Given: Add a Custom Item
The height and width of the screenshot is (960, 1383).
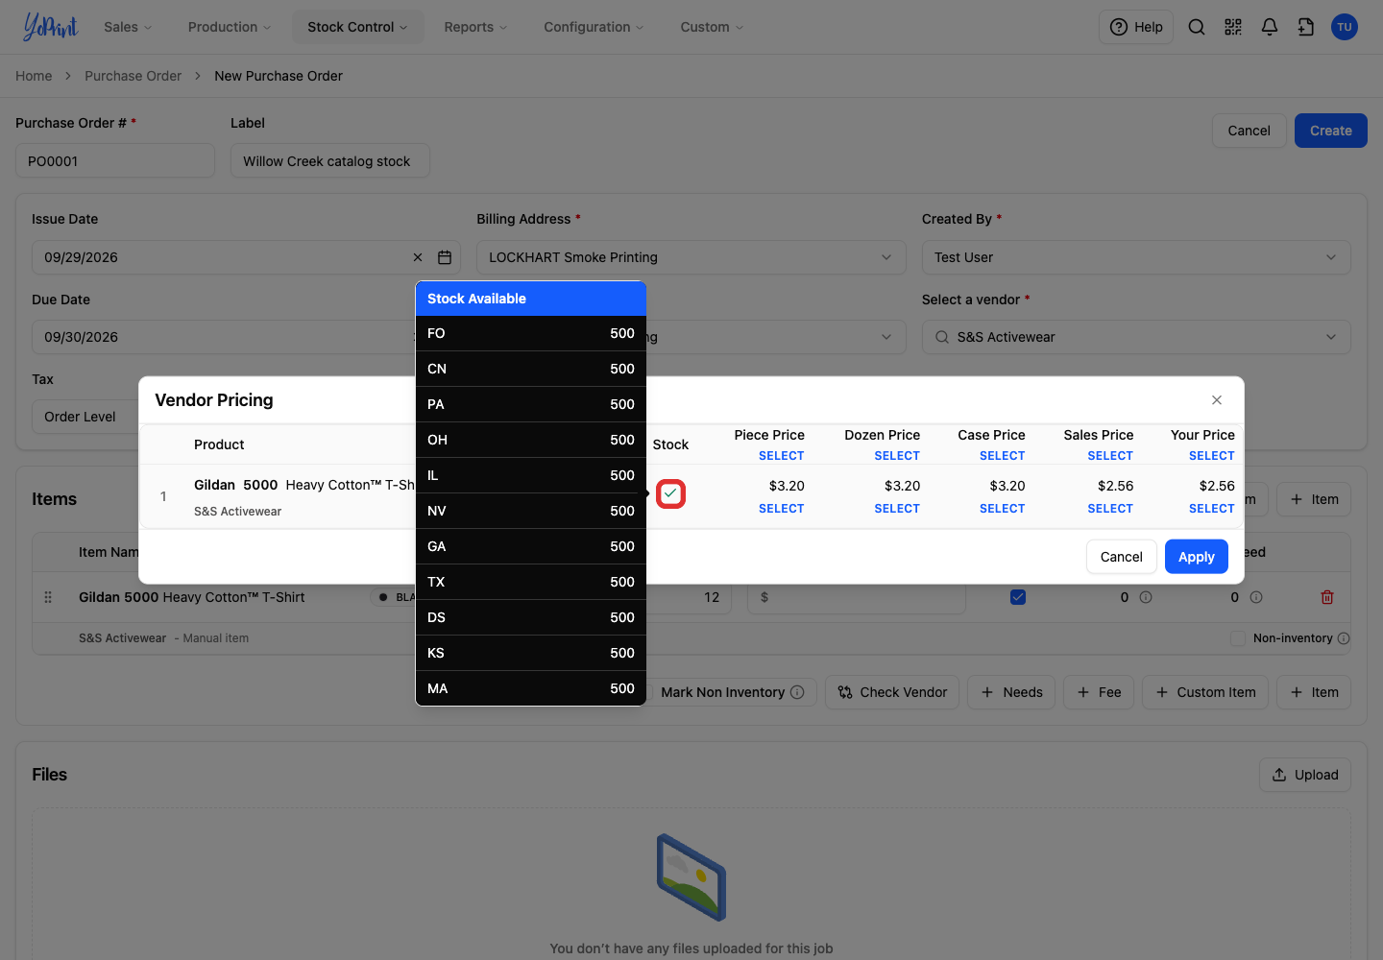Looking at the screenshot, I should pyautogui.click(x=1205, y=692).
